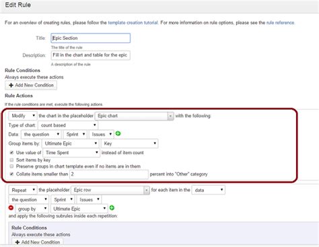Click green plus icon beside Data Issues dropdown

(118, 134)
